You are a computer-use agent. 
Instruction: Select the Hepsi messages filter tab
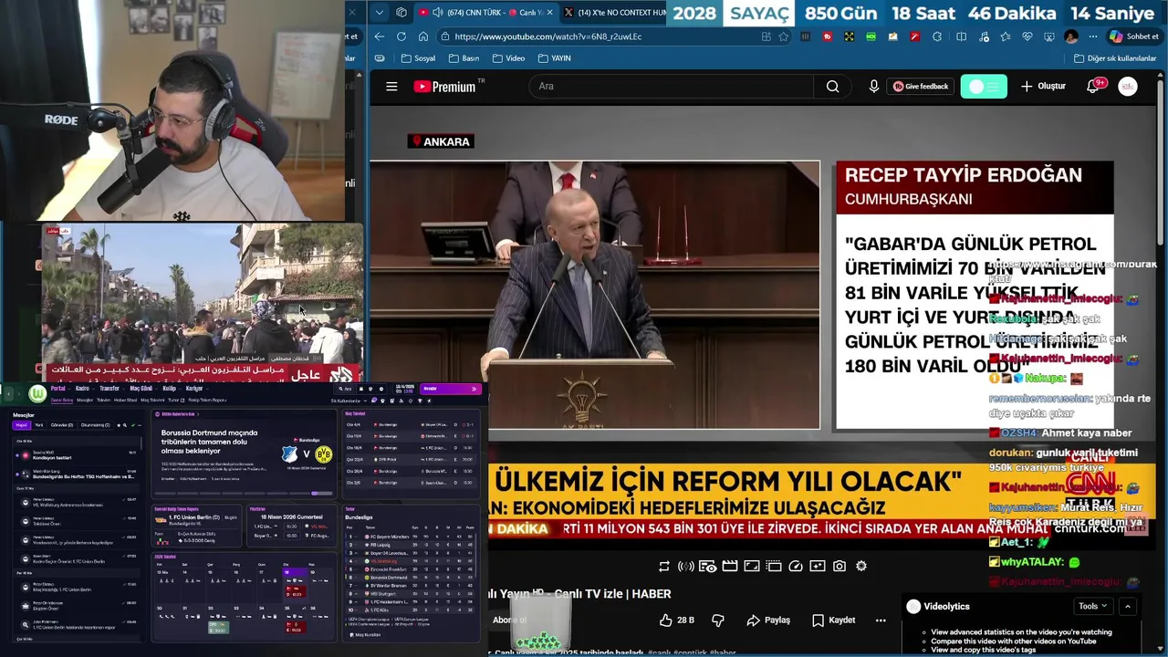click(22, 425)
